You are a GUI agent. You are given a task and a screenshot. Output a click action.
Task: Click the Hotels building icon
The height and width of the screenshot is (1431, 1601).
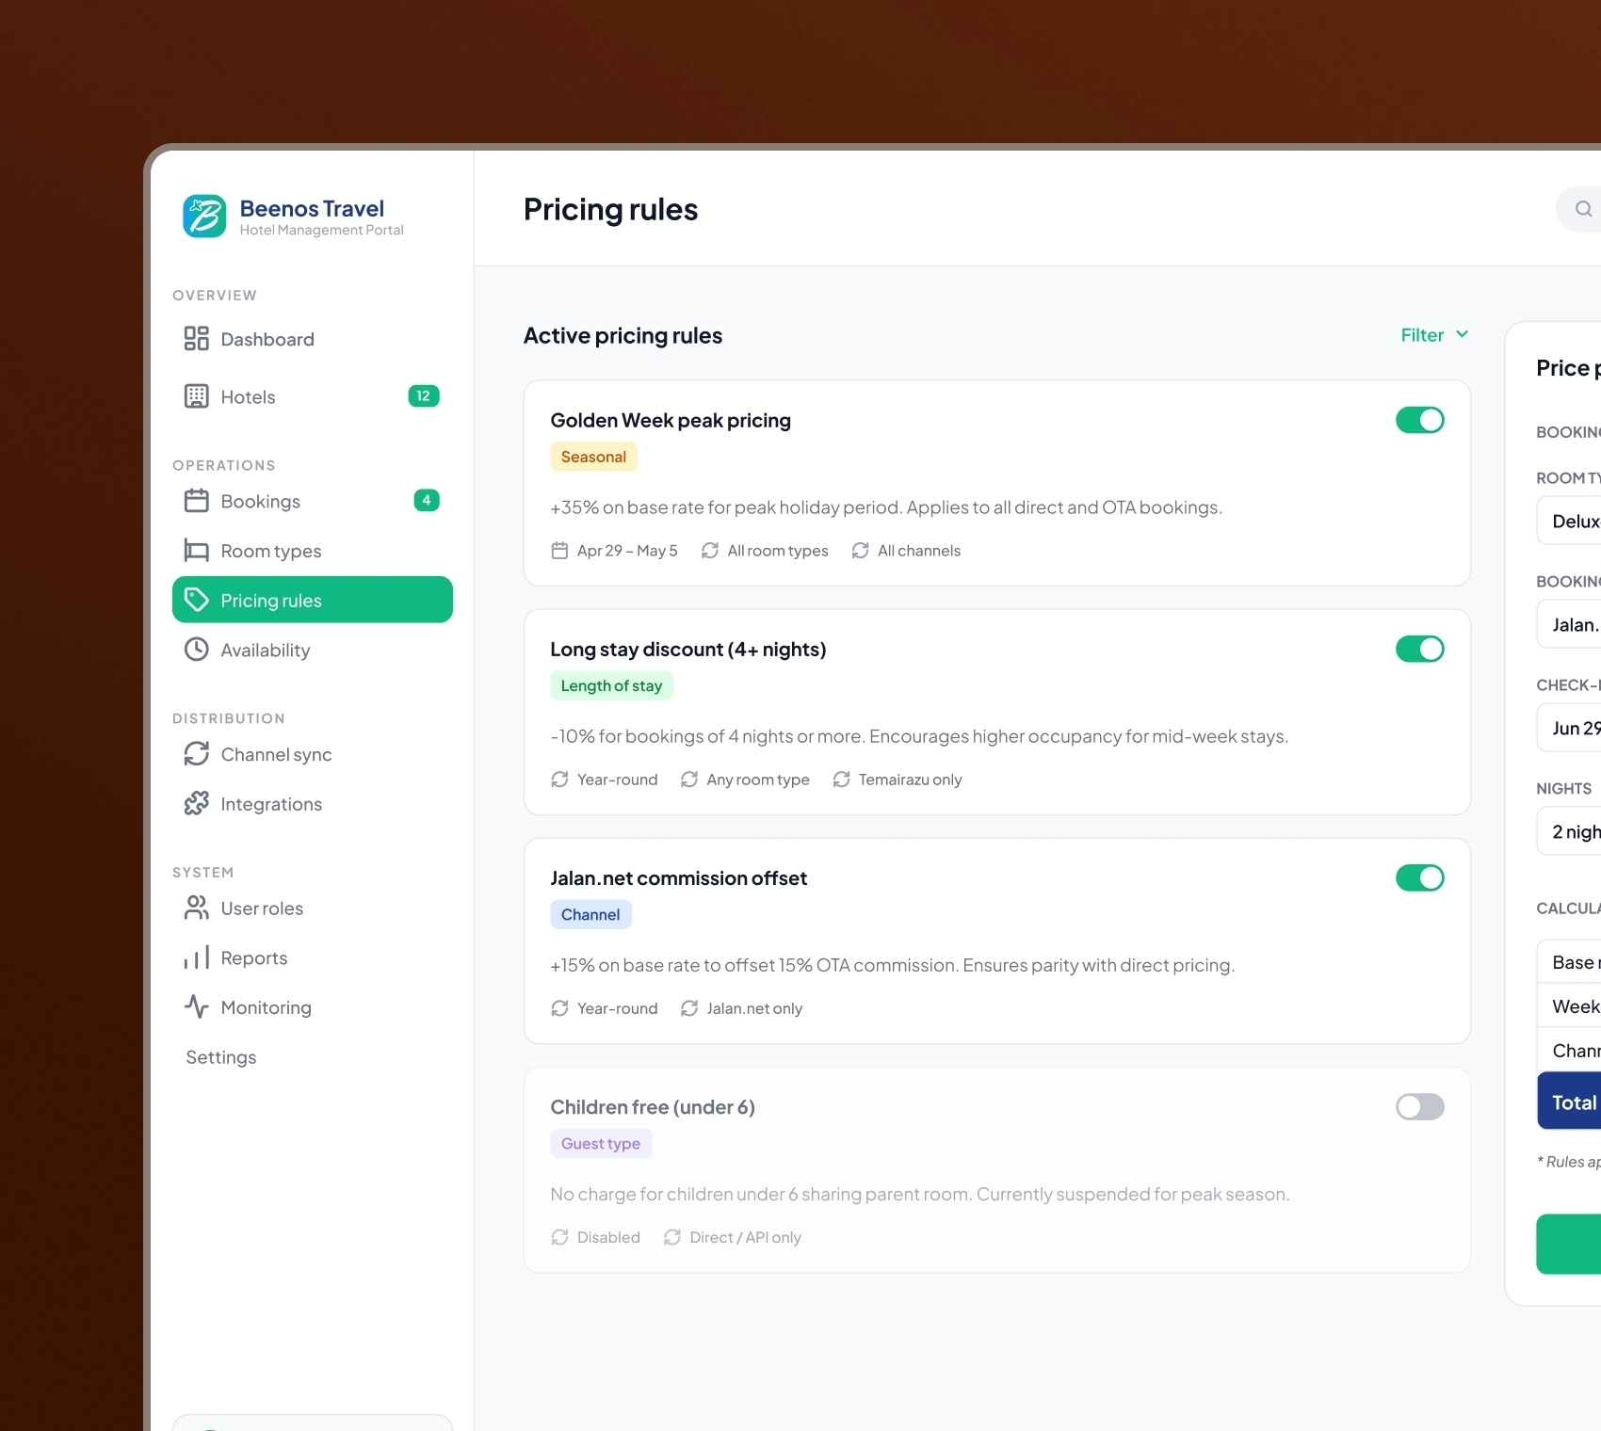(196, 396)
